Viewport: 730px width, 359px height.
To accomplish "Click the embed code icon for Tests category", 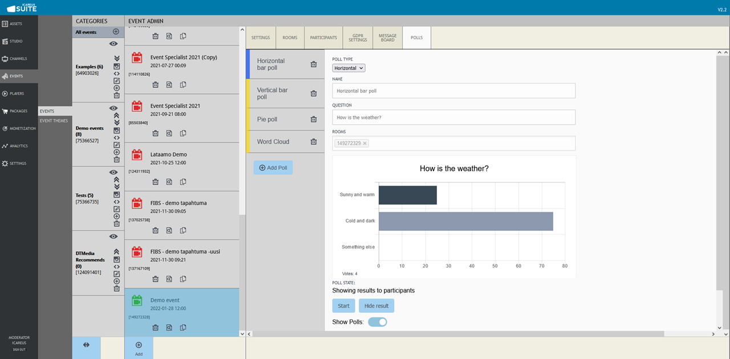I will (116, 202).
